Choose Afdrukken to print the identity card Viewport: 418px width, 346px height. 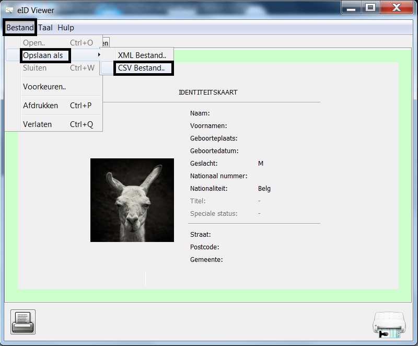point(40,106)
